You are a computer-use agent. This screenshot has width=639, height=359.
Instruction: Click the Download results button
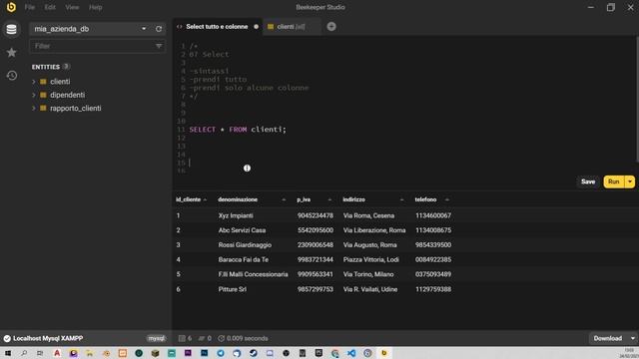608,338
